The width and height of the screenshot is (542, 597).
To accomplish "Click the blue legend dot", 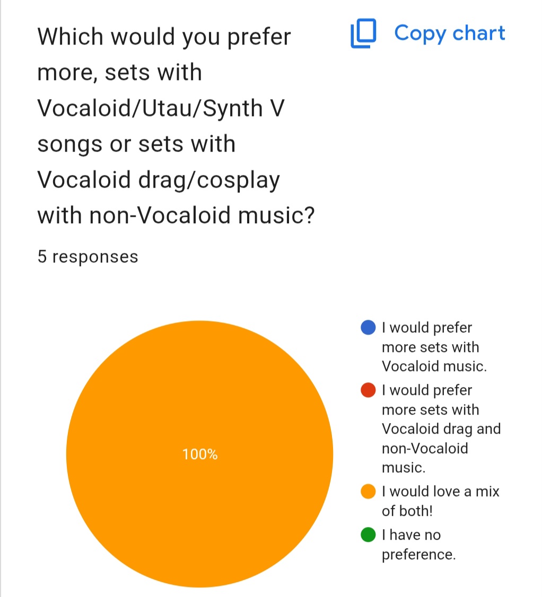I will 368,328.
